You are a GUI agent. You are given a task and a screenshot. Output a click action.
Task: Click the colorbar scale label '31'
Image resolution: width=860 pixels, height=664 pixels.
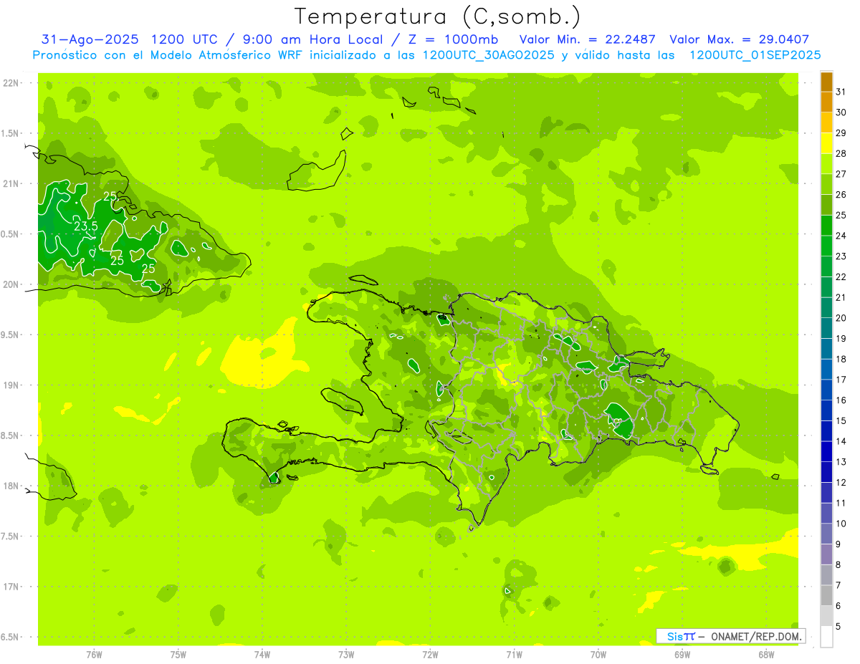pyautogui.click(x=841, y=92)
